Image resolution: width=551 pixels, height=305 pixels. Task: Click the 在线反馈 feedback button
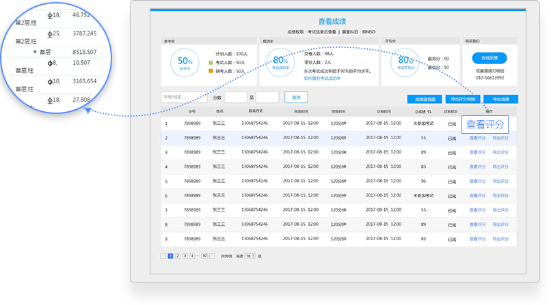(489, 58)
